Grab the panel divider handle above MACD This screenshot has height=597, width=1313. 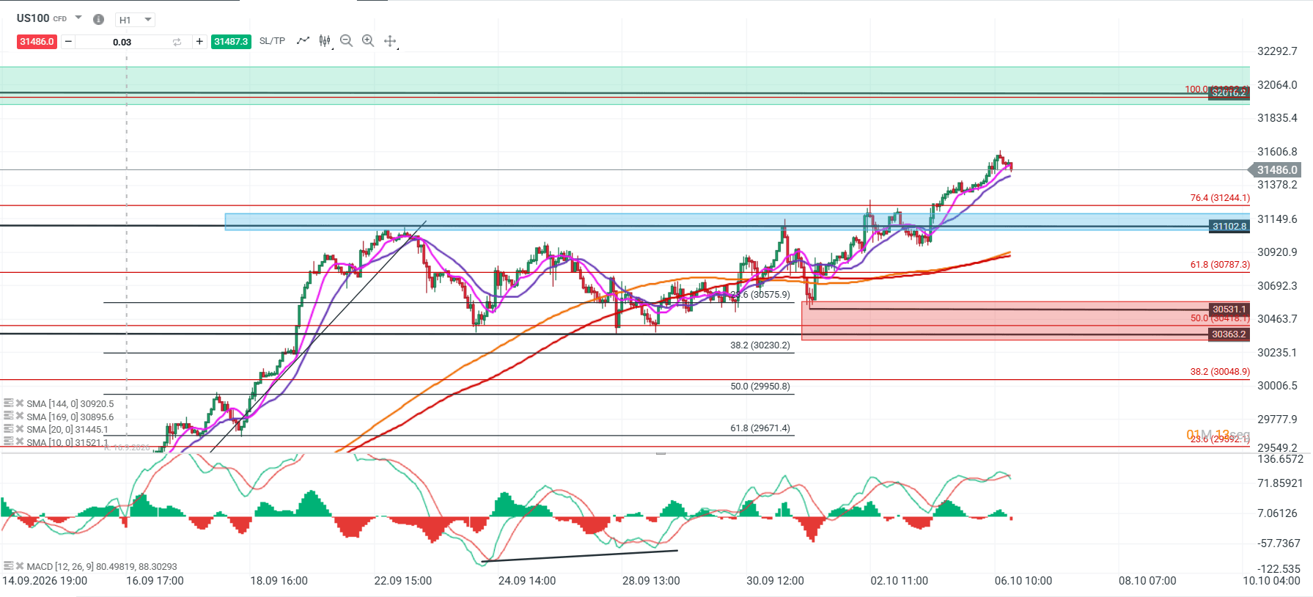point(661,454)
